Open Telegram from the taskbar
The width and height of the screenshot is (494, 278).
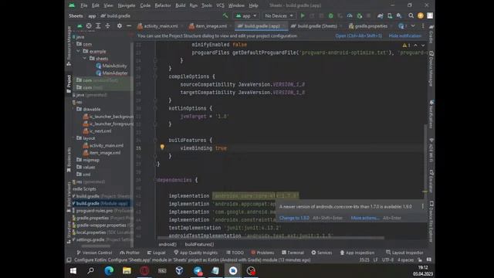click(198, 271)
